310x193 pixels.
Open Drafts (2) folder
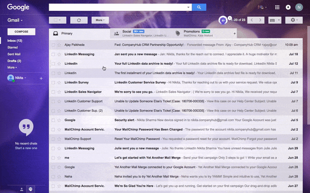[x=14, y=61]
